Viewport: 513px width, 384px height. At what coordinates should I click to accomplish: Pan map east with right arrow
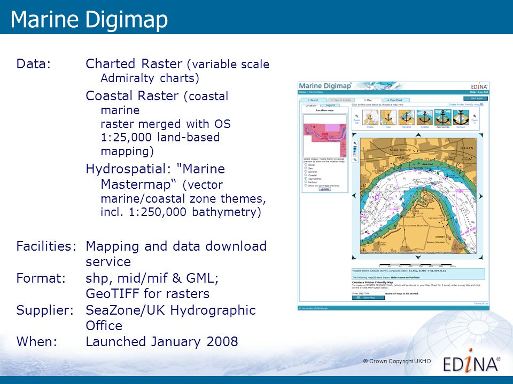[481, 196]
